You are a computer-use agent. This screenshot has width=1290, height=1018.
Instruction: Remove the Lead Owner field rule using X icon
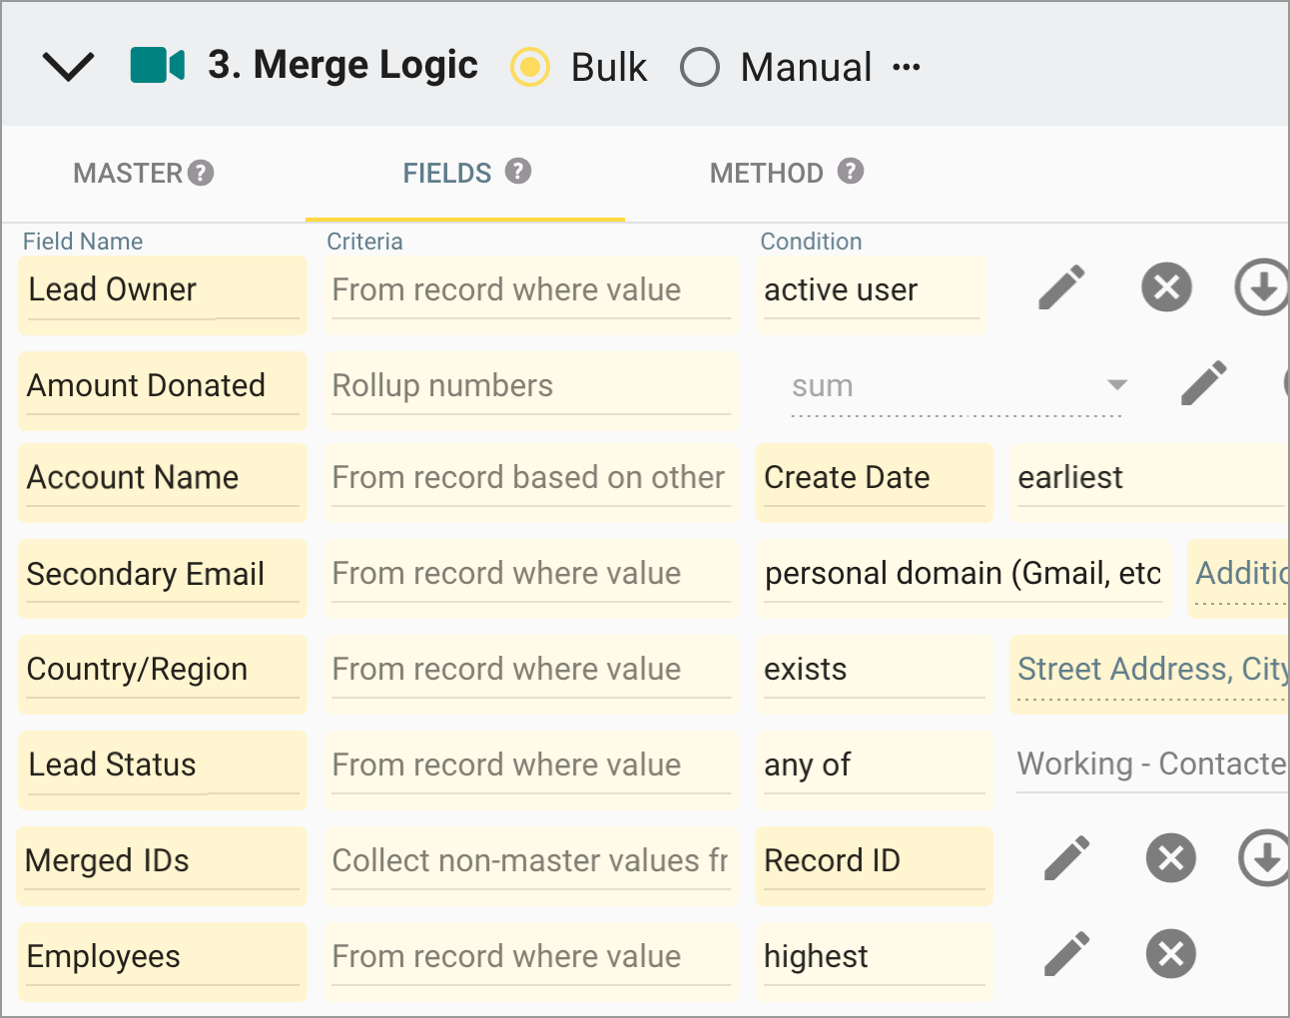[x=1166, y=286]
